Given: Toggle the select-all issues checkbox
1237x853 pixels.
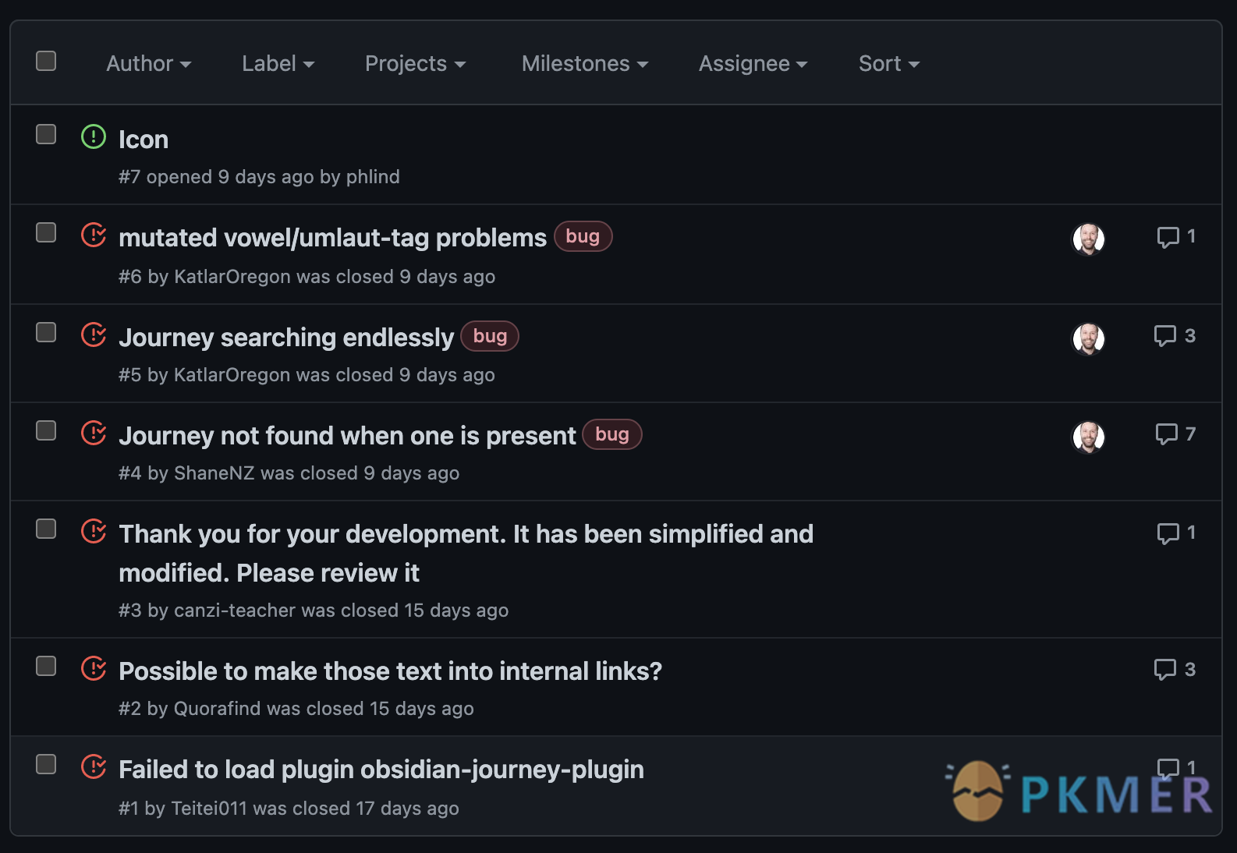Looking at the screenshot, I should 46,61.
